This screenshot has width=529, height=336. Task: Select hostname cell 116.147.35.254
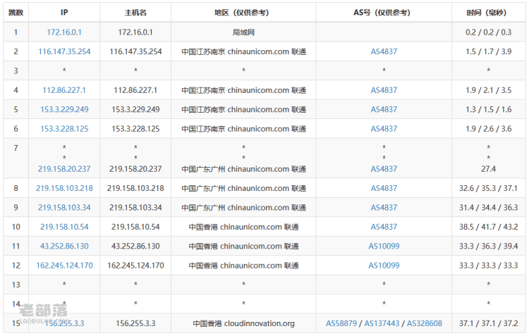[x=135, y=51]
